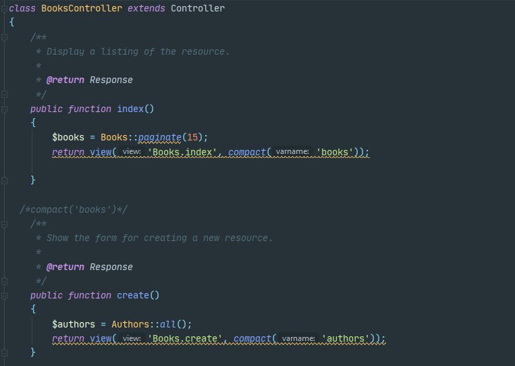Click fold end marker at create() closing brace

point(4,353)
